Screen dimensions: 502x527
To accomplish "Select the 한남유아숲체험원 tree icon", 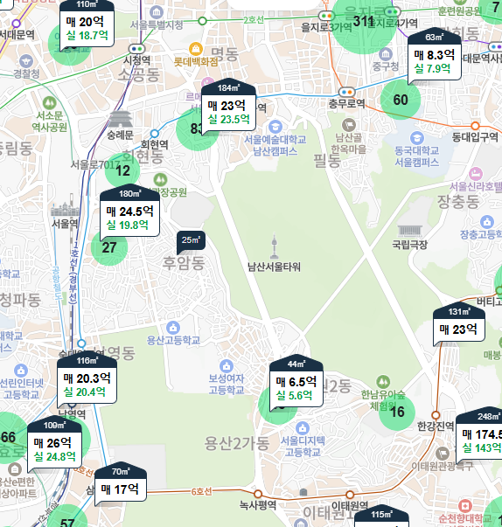I will point(383,382).
